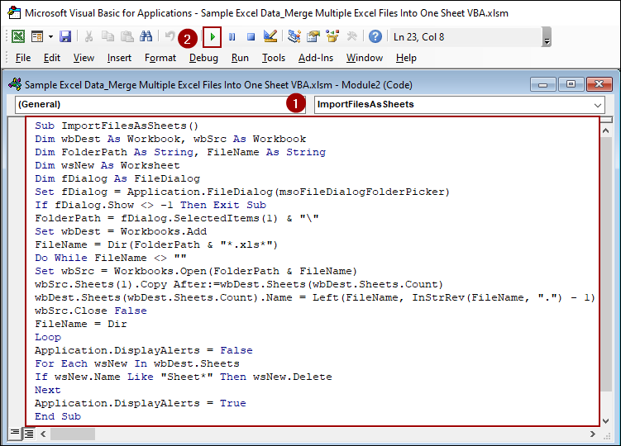
Task: Pause execution with the Break button
Action: click(x=232, y=36)
